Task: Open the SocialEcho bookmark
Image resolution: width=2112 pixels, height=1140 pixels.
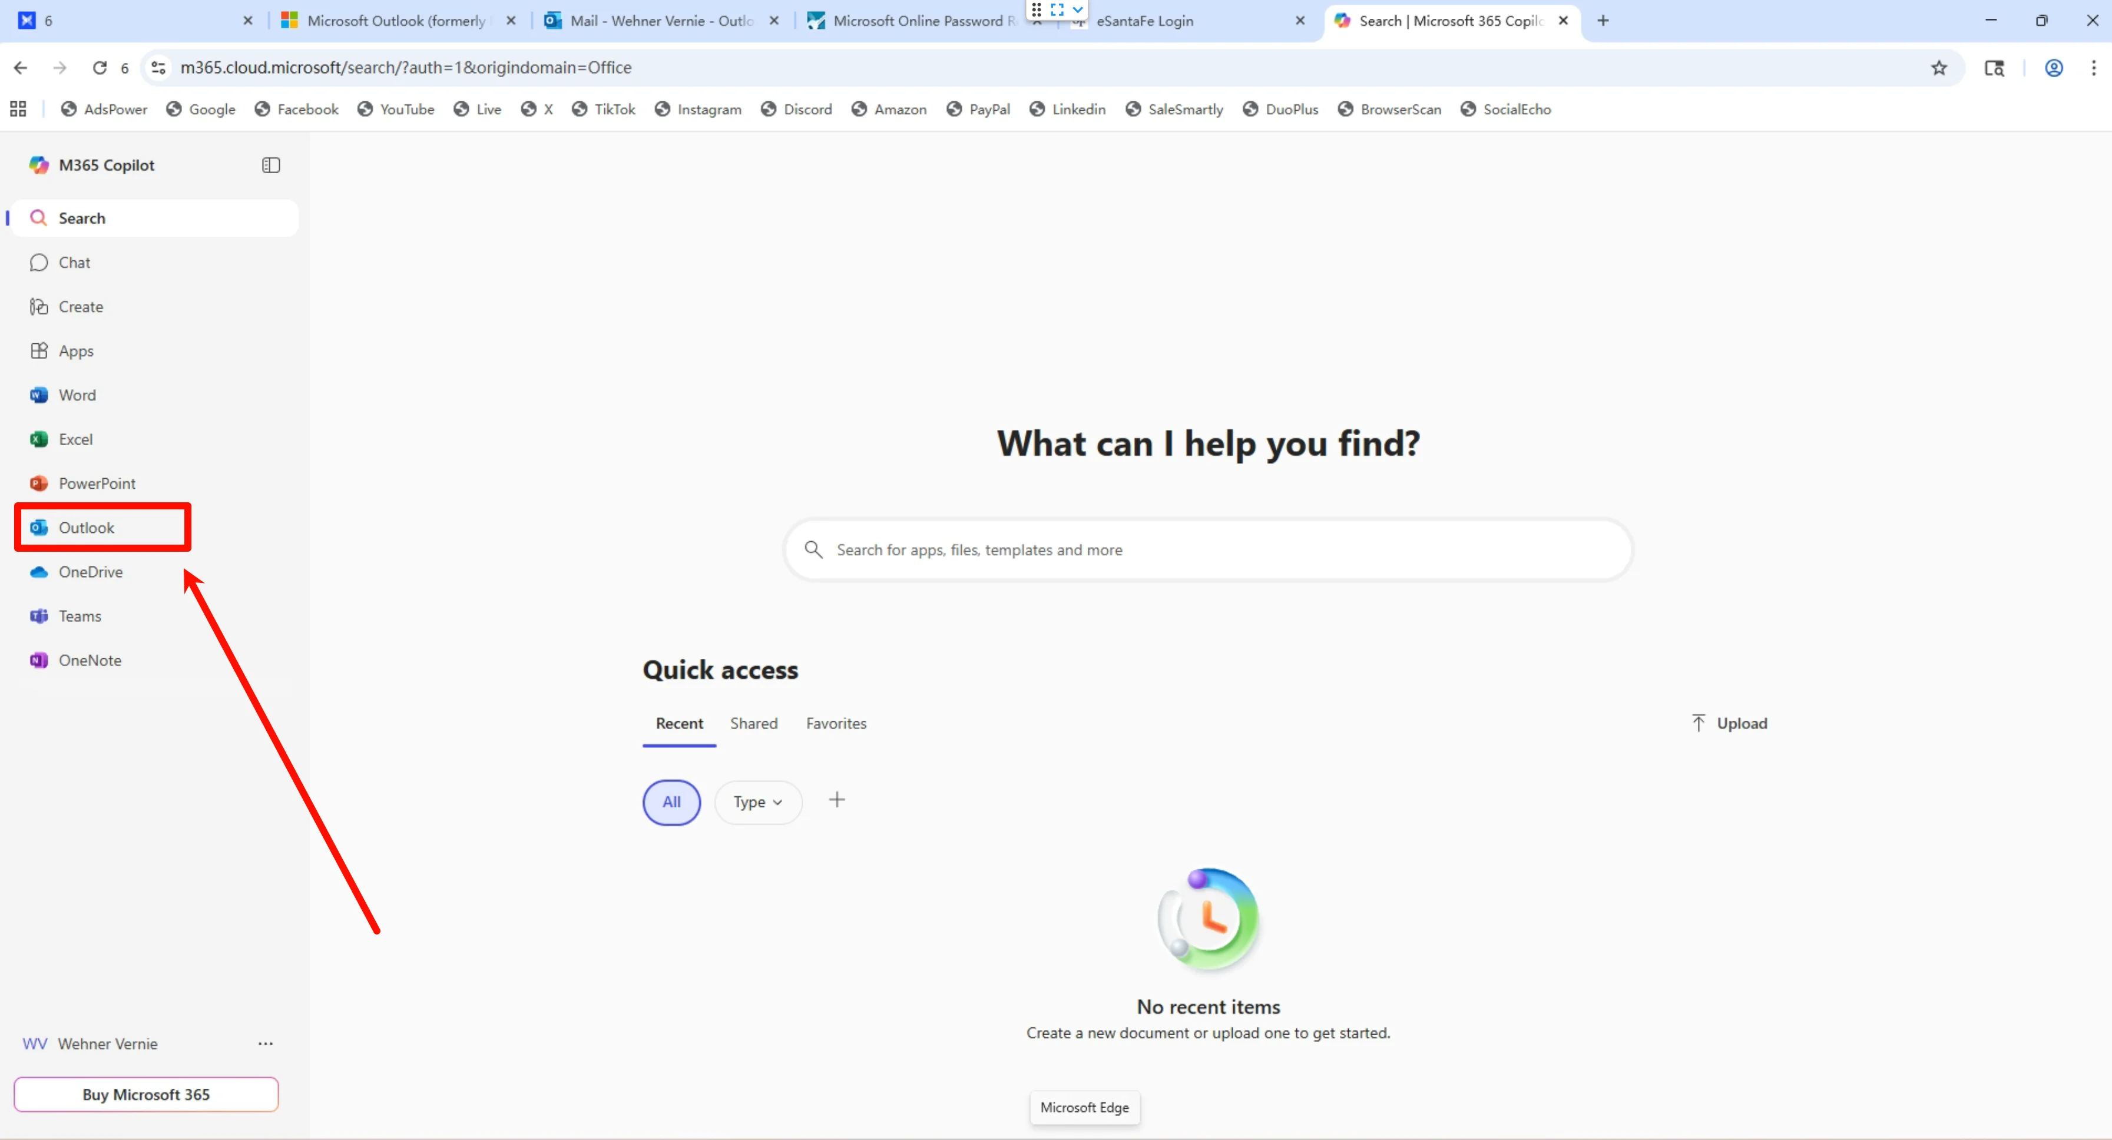Action: click(1506, 109)
